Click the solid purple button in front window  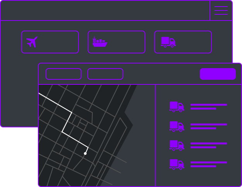(218, 74)
